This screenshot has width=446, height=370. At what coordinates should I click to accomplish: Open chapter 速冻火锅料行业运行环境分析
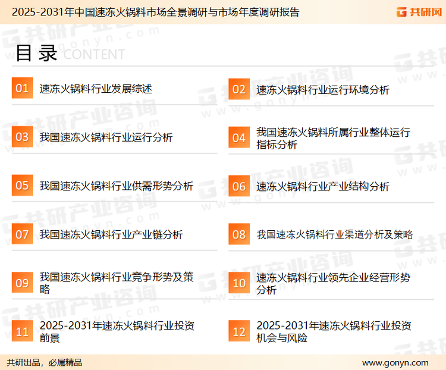[322, 90]
